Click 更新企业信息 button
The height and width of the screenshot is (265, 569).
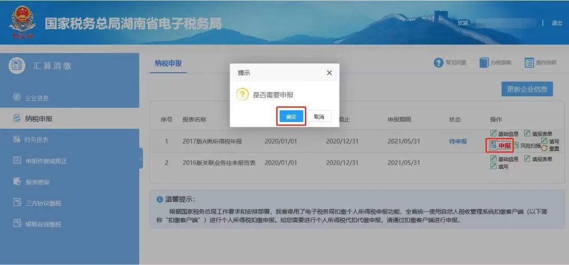pos(527,89)
